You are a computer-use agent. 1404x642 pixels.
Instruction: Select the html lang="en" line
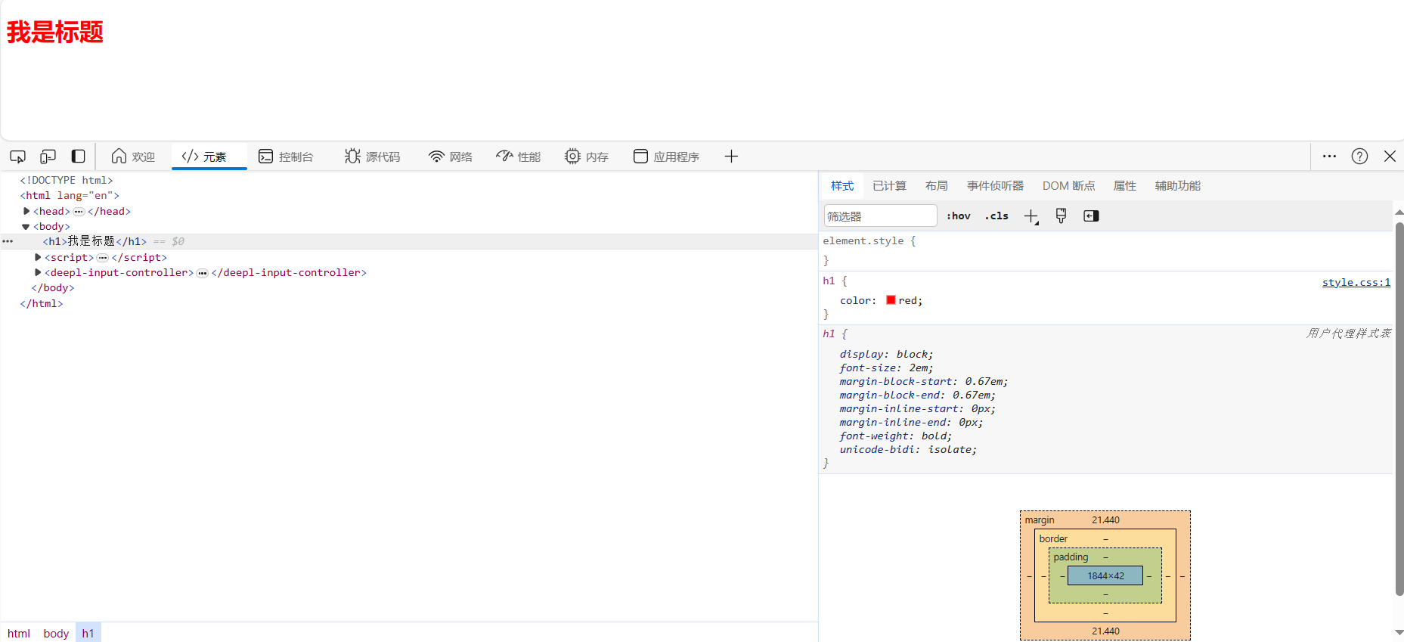(70, 195)
